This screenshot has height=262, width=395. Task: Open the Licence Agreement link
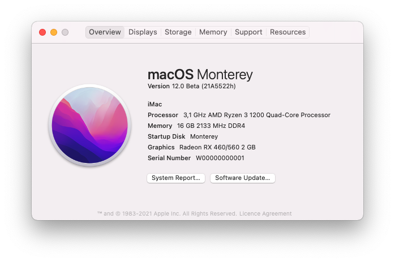coord(265,214)
